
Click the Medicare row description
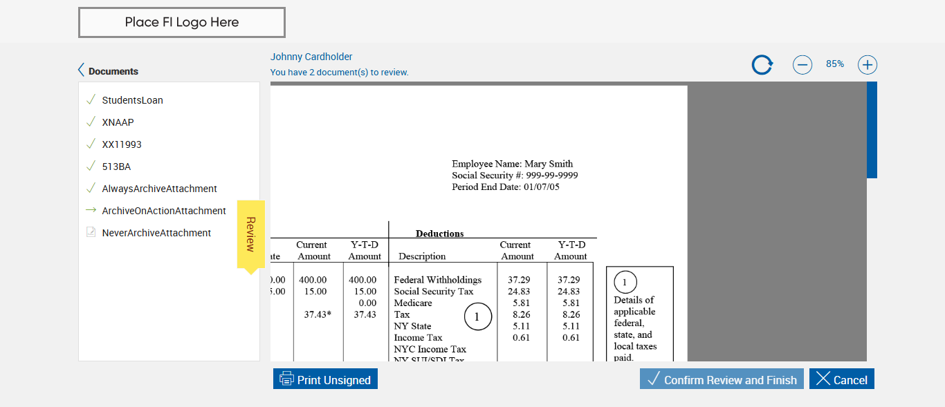[413, 303]
